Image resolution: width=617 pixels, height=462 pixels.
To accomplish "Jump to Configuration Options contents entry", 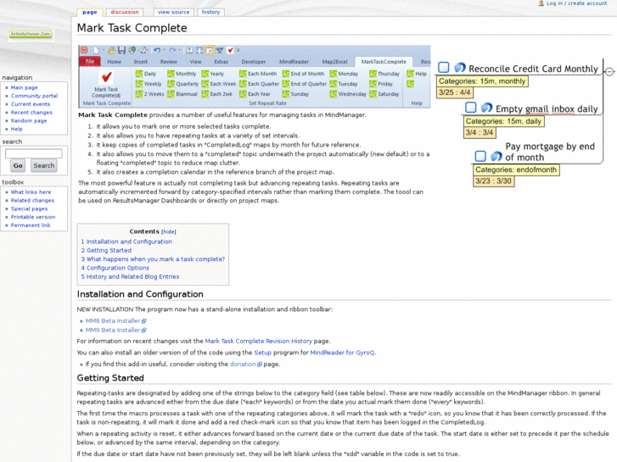I will pyautogui.click(x=115, y=268).
